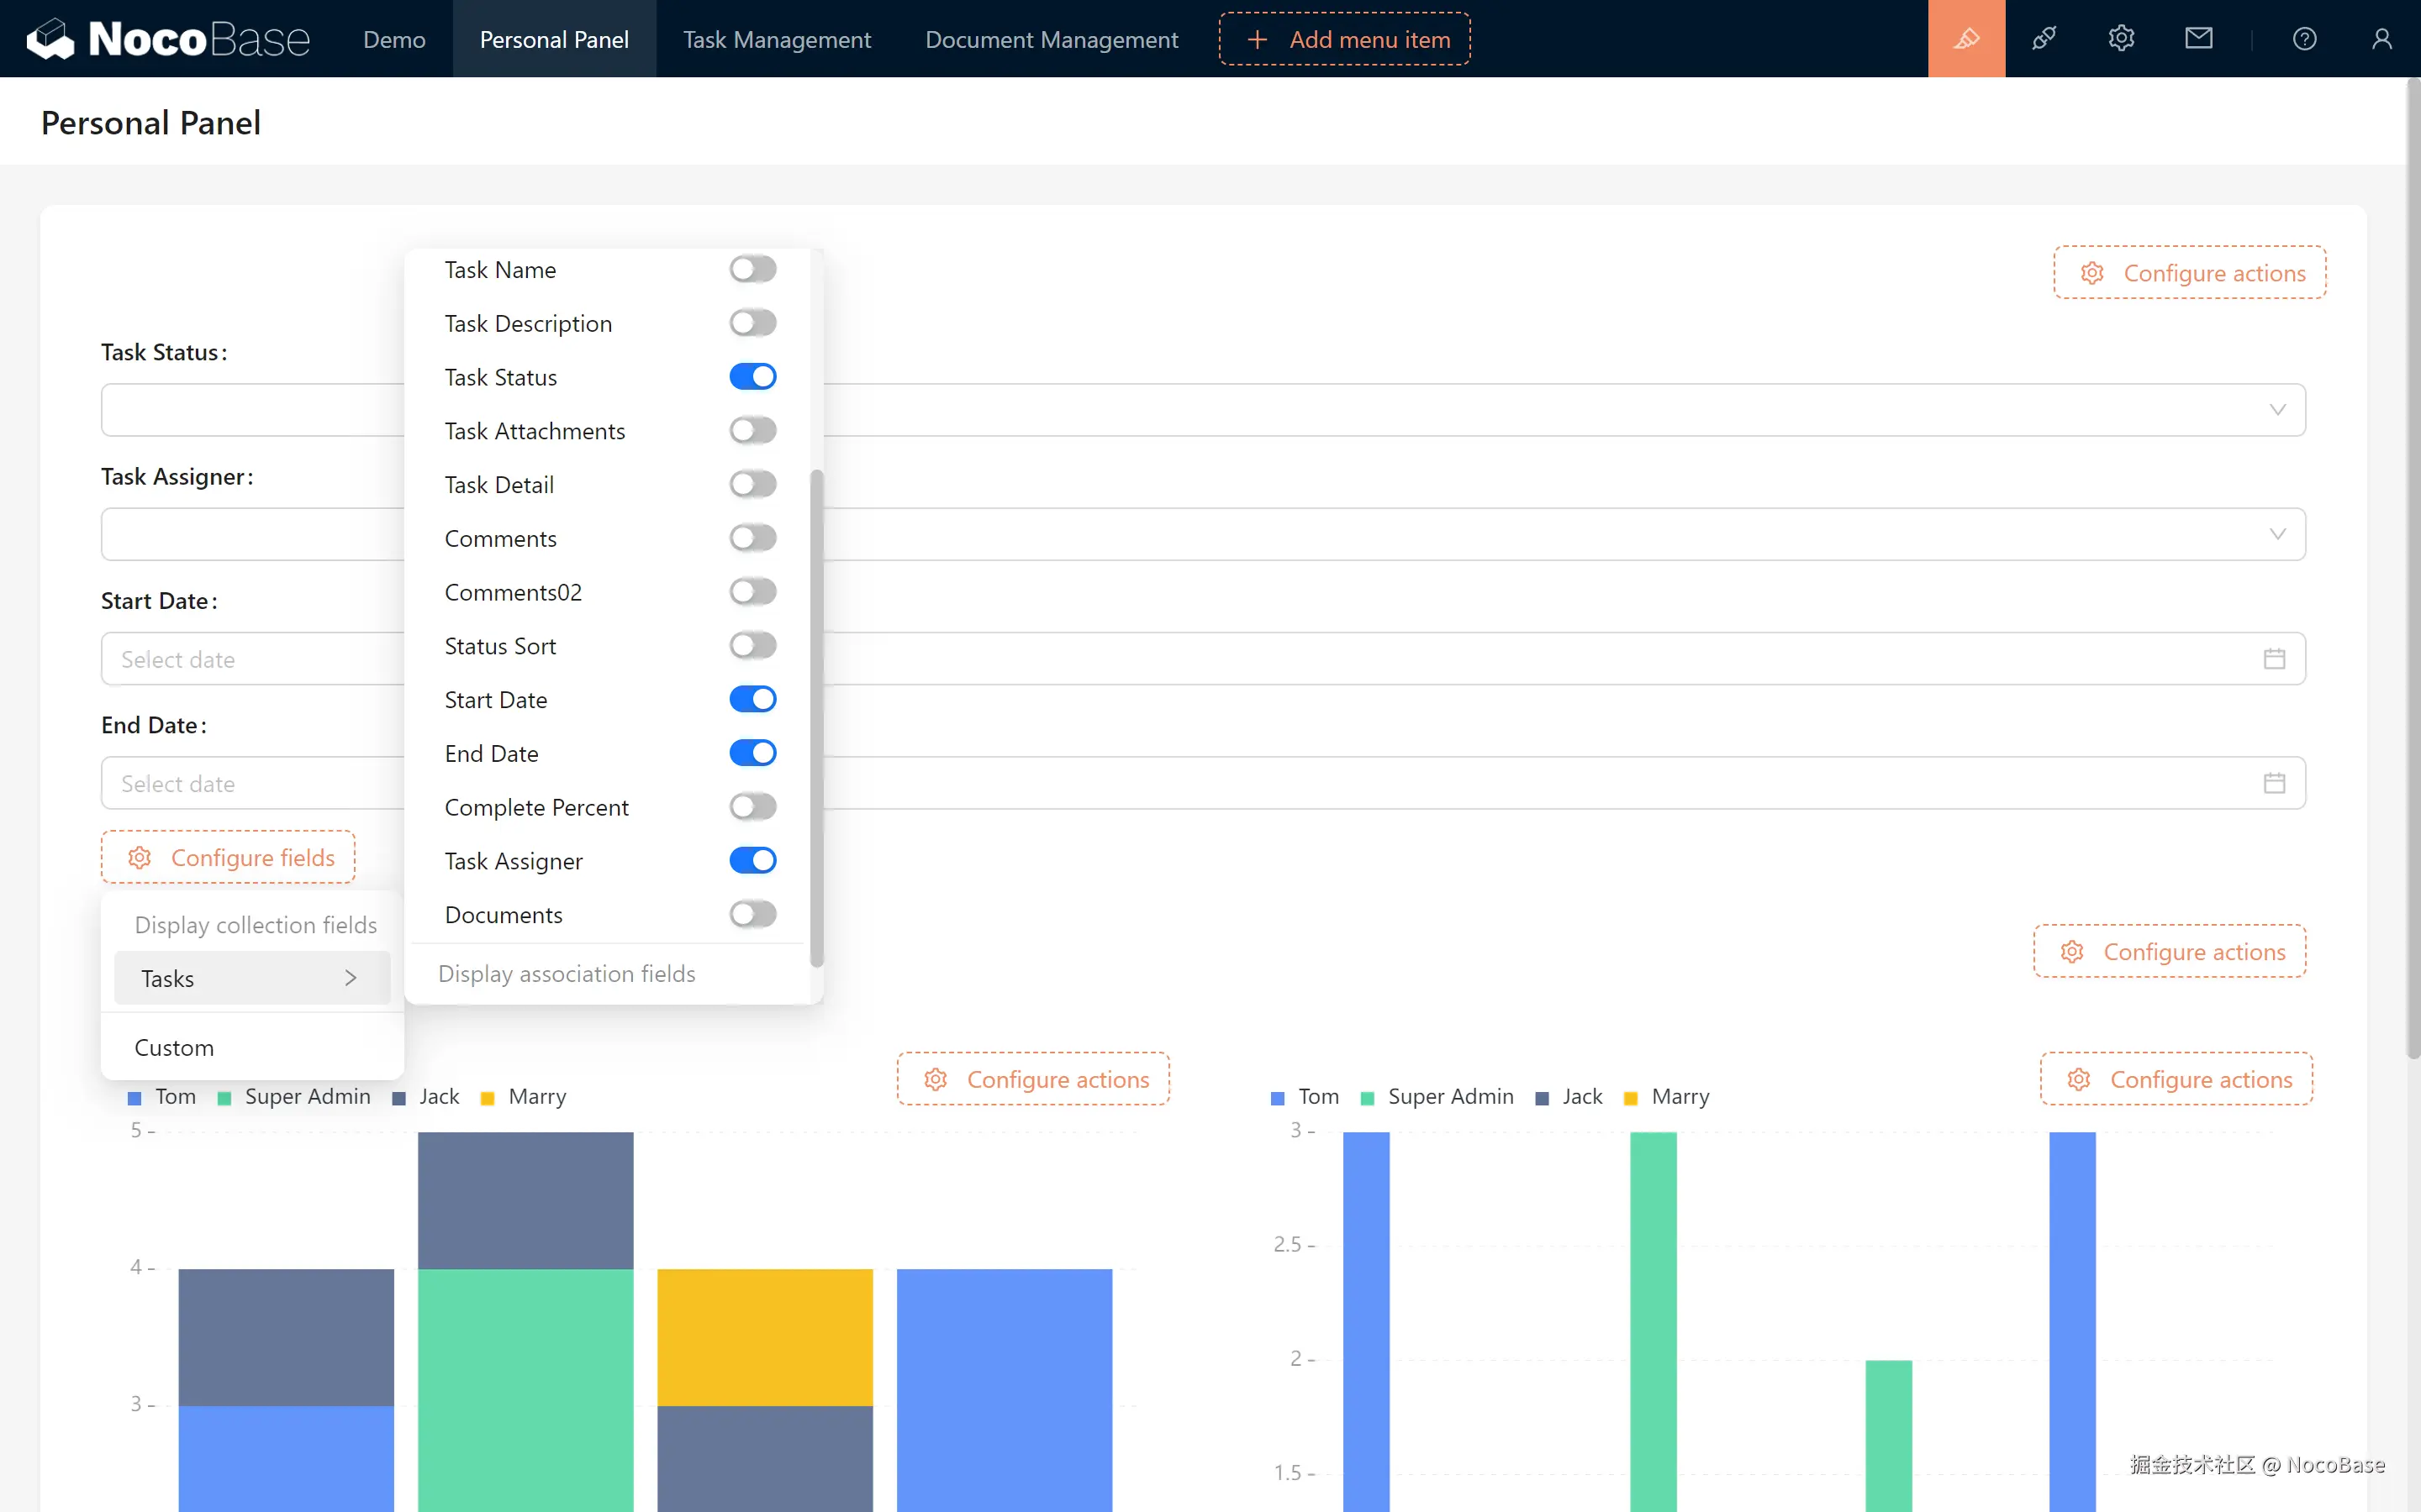
Task: Click the help question mark icon
Action: tap(2304, 39)
